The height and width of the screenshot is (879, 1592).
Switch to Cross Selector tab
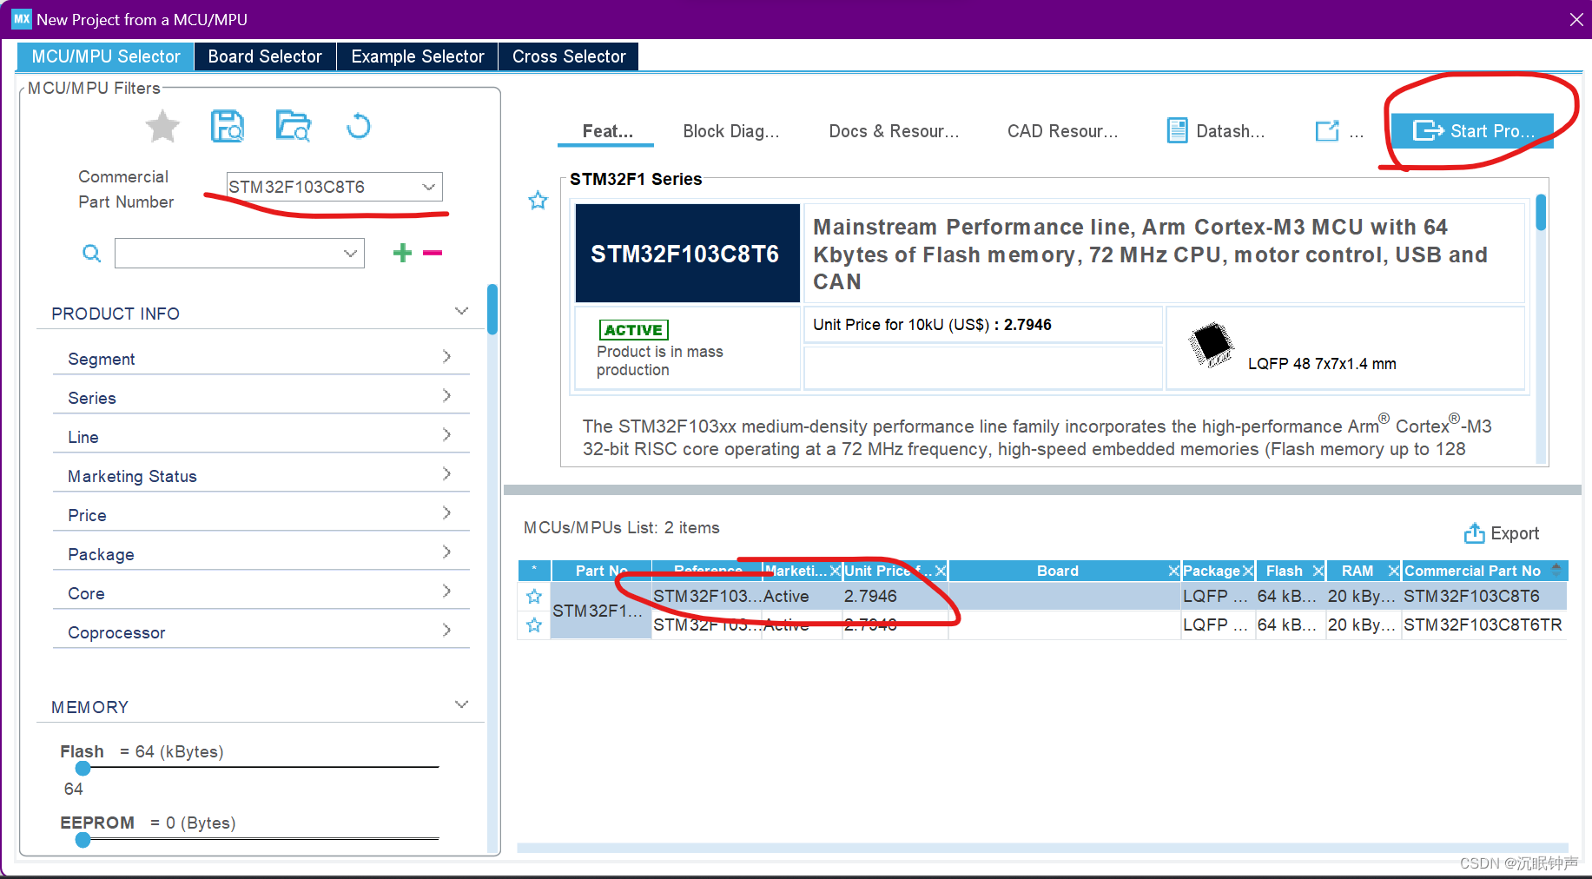point(569,56)
